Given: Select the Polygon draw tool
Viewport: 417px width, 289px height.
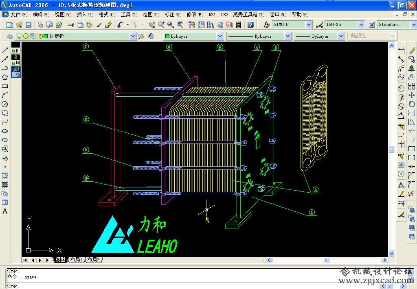Looking at the screenshot, I should 5,77.
